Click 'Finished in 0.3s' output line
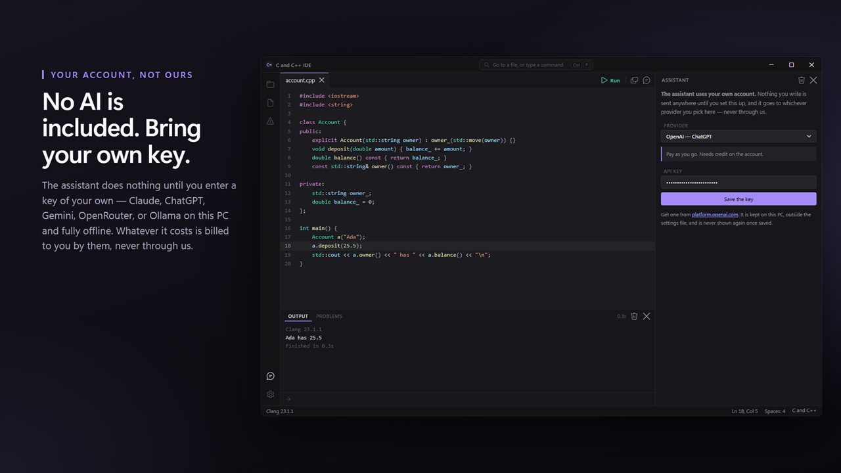Screen dimensions: 841x473 (309, 346)
